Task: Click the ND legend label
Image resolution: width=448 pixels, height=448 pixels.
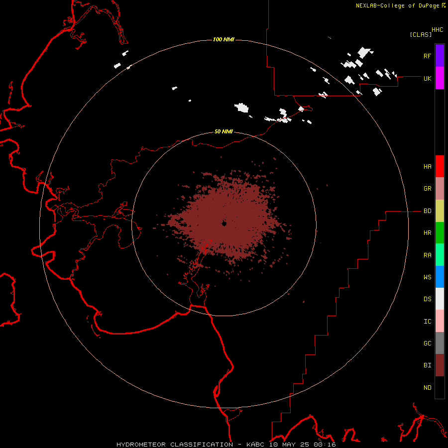Action: [427, 388]
